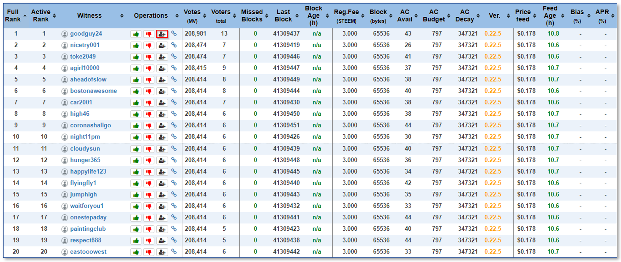Click the highlighted set-proxy icon for goodguy24
This screenshot has width=621, height=262.
[x=162, y=34]
